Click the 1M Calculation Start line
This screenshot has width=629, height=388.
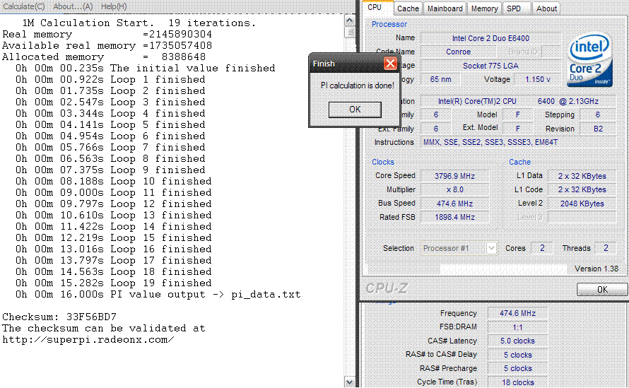139,23
